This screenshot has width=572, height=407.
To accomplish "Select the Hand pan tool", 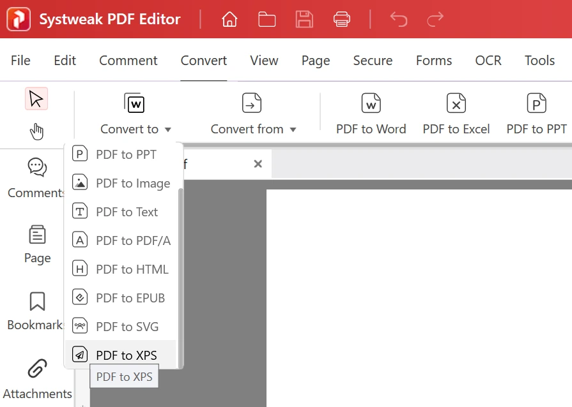I will (x=36, y=131).
